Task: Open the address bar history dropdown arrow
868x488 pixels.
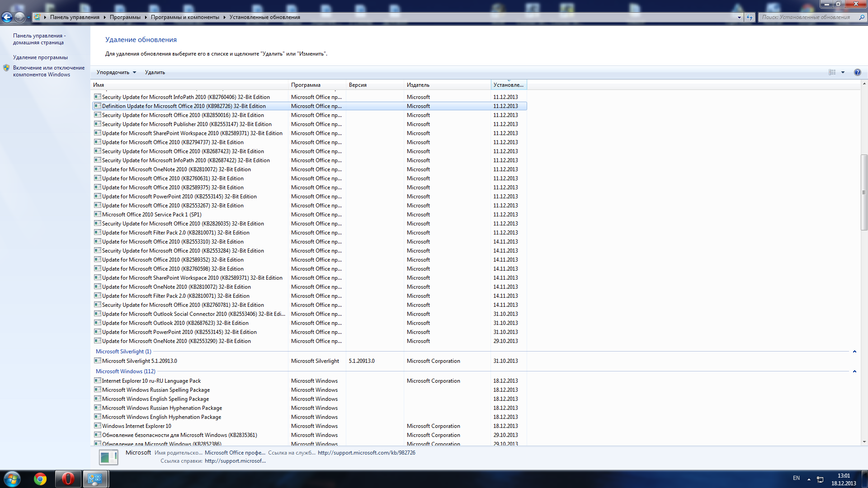Action: [739, 17]
